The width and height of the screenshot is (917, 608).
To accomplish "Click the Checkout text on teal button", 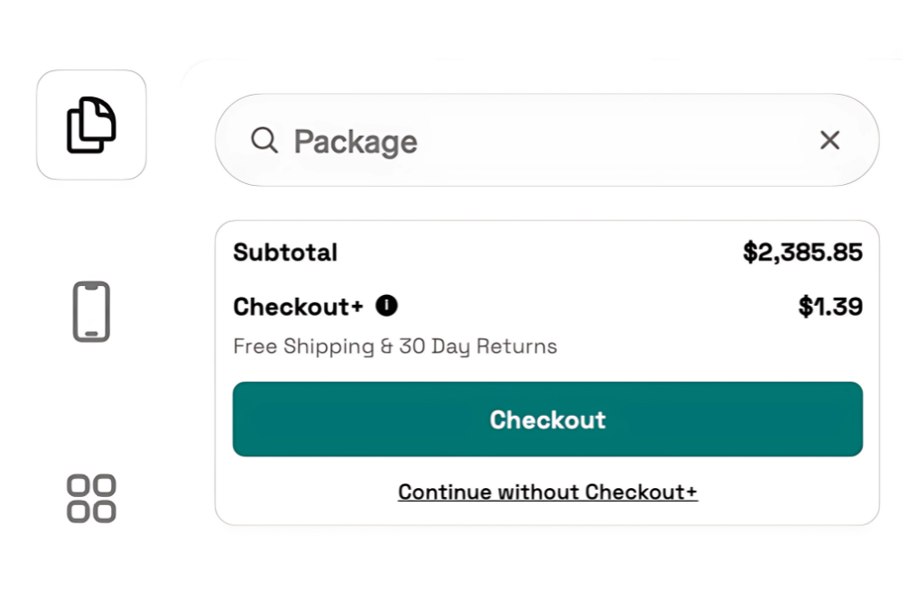I will coord(547,419).
